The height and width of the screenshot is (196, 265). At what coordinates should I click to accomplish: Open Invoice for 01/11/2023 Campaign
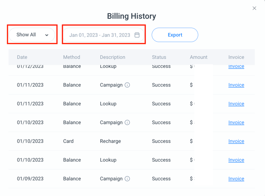(236, 85)
